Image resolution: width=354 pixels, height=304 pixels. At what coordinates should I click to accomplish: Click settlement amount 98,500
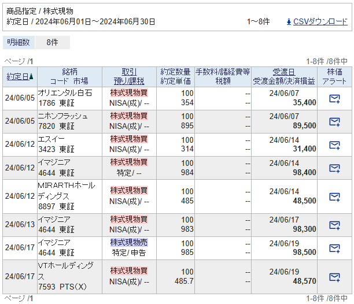[304, 252]
